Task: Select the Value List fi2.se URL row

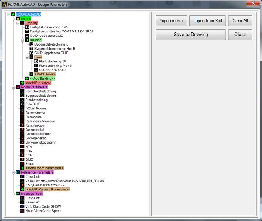Action: [65, 181]
